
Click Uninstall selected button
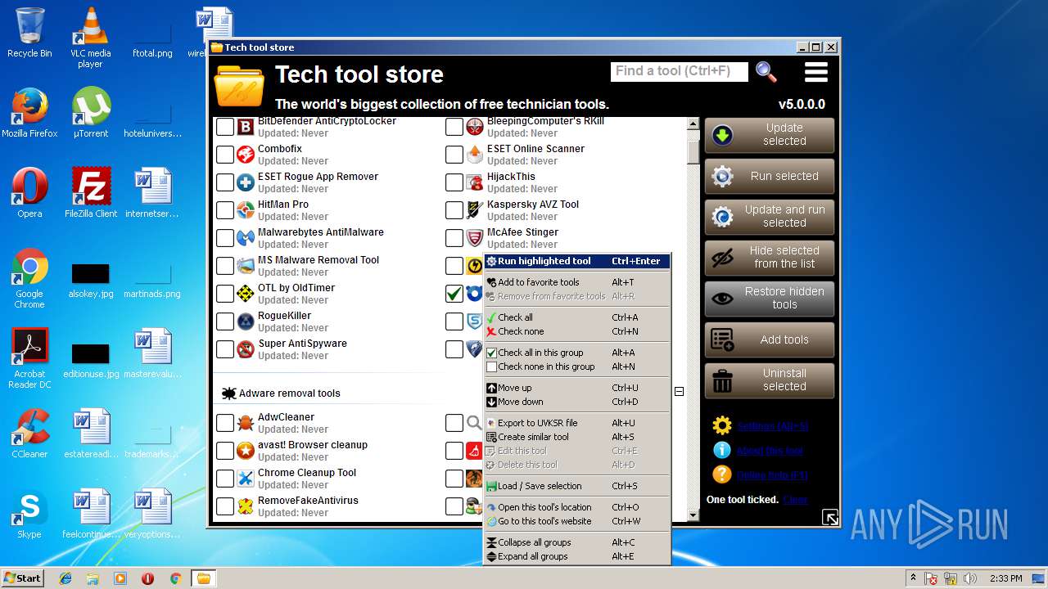pyautogui.click(x=770, y=380)
